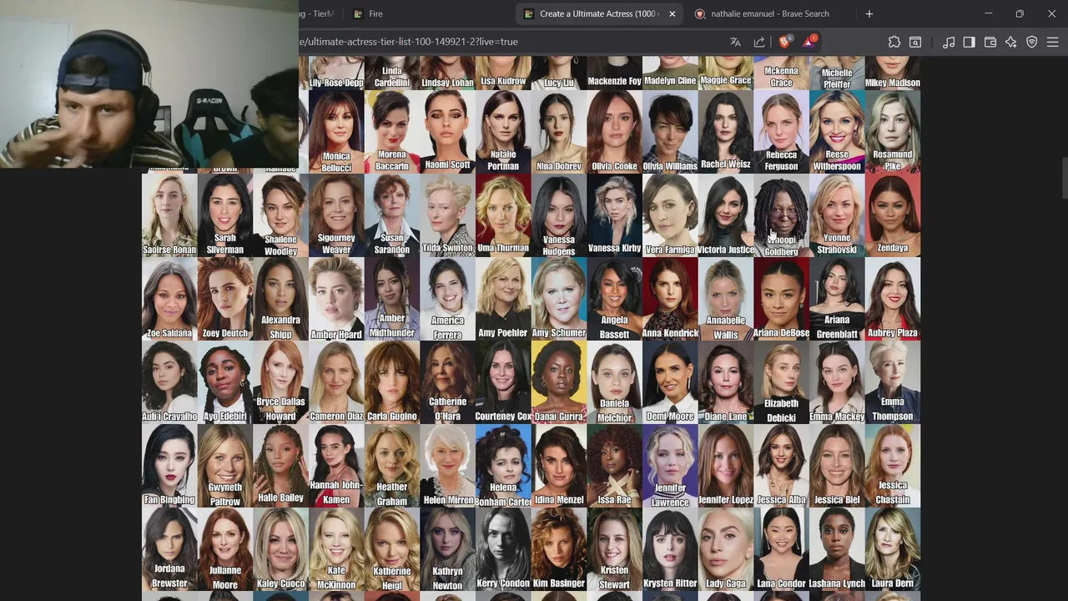Click the address bar URL text
1068x601 pixels.
[x=409, y=42]
